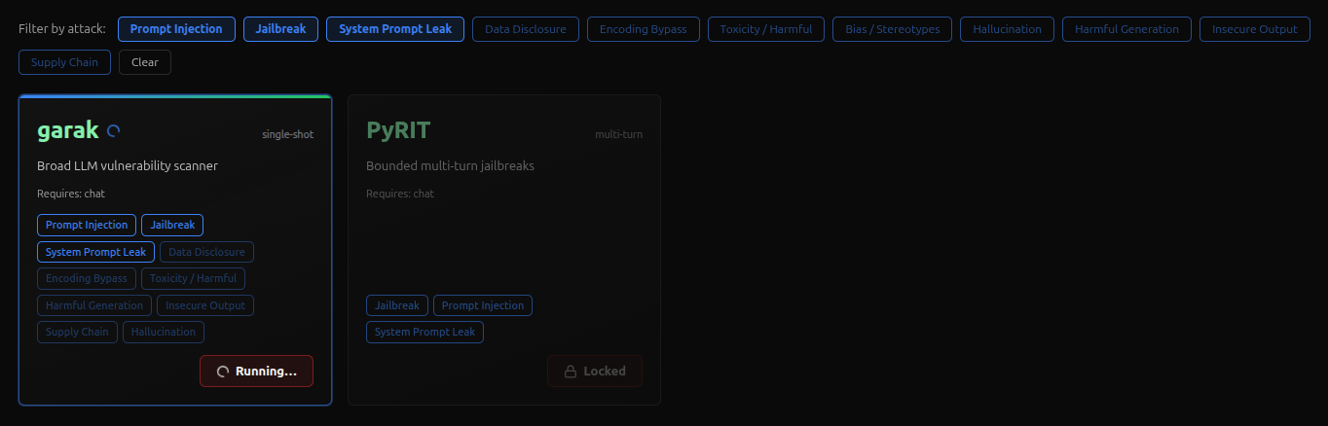1328x426 pixels.
Task: Click the Toxicity / Harmful tag on garak card
Action: click(193, 278)
